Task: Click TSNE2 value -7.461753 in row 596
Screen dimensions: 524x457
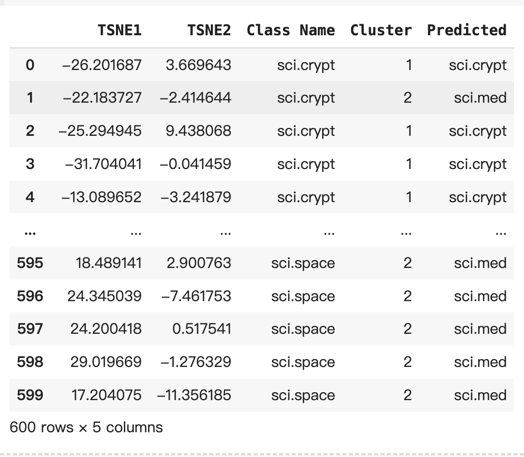Action: pos(196,296)
